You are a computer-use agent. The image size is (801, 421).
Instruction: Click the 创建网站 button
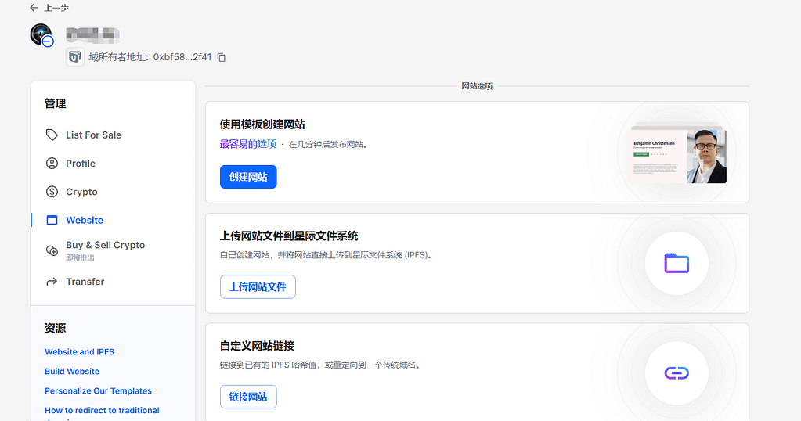click(248, 177)
